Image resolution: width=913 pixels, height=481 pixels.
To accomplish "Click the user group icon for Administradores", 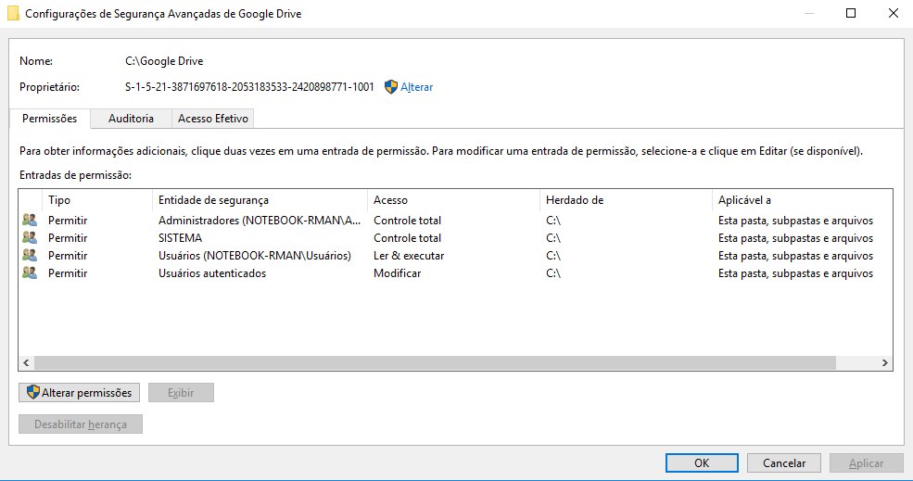I will (30, 221).
